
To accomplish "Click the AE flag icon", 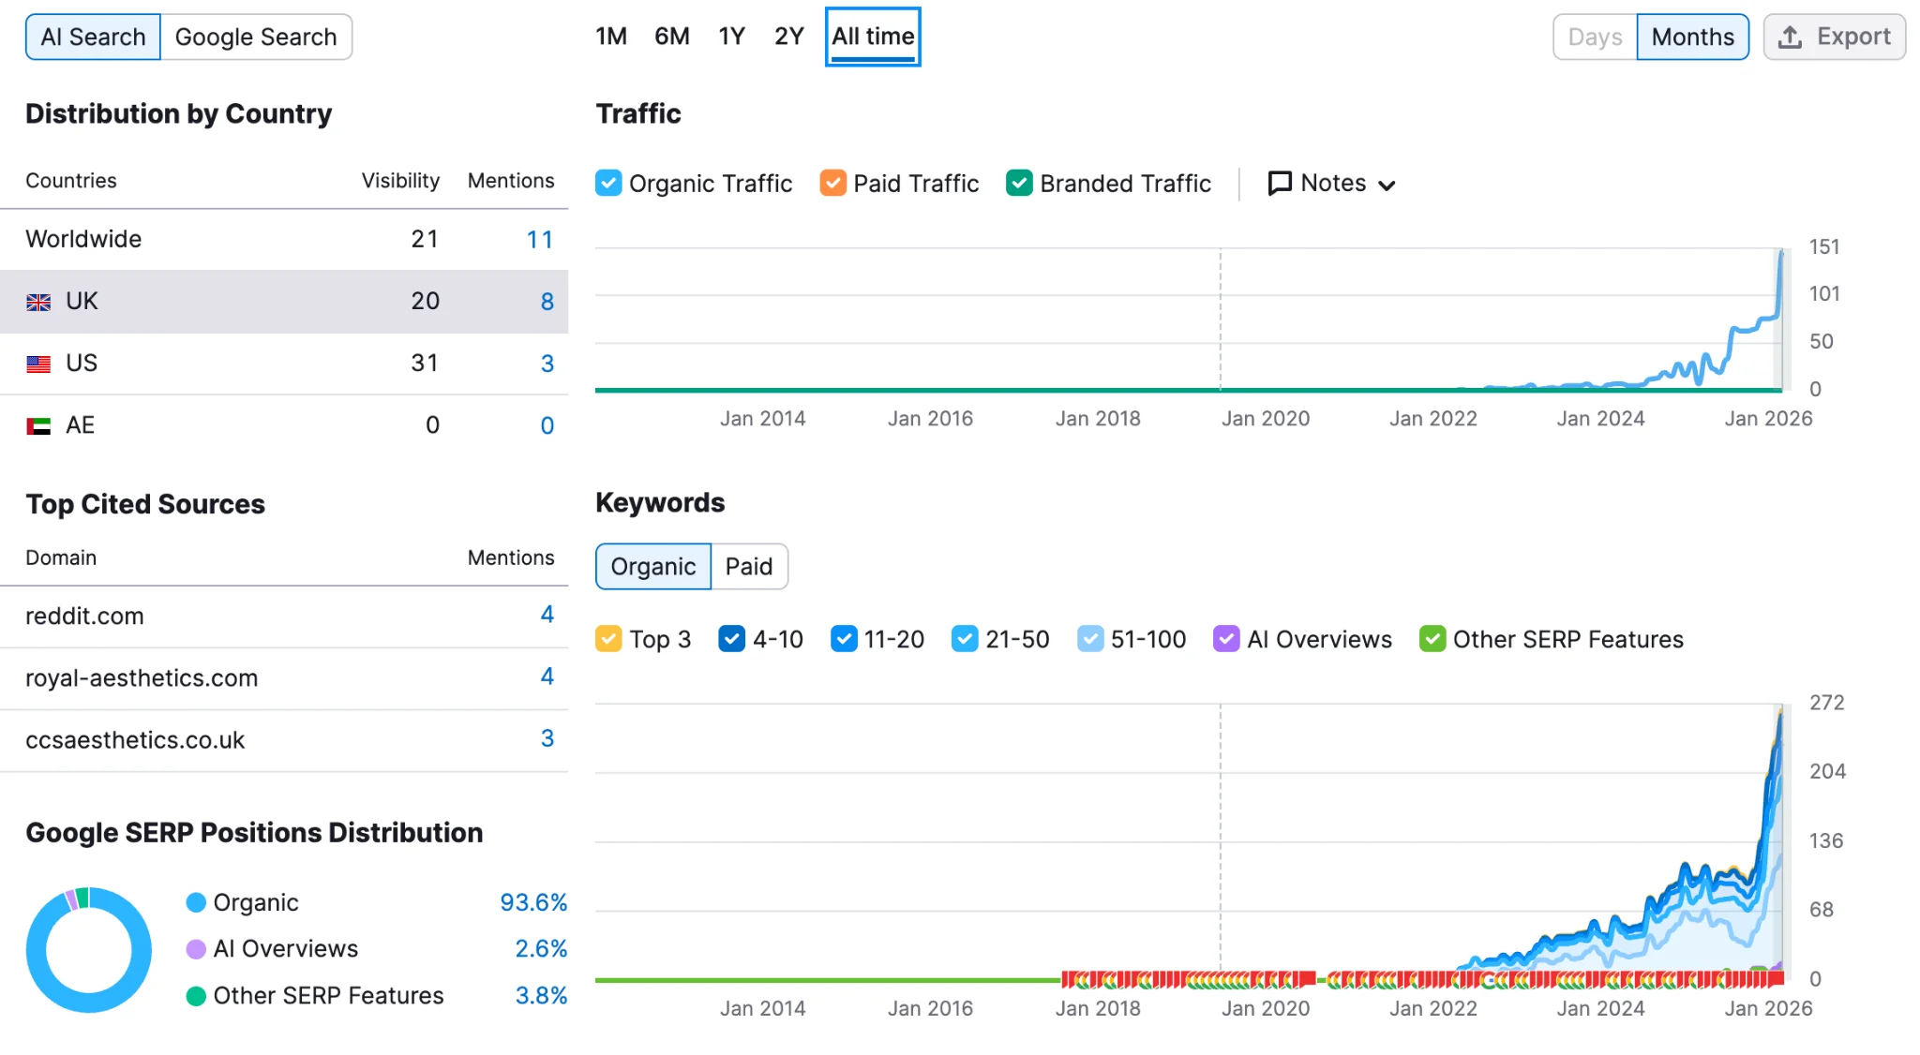I will (38, 426).
